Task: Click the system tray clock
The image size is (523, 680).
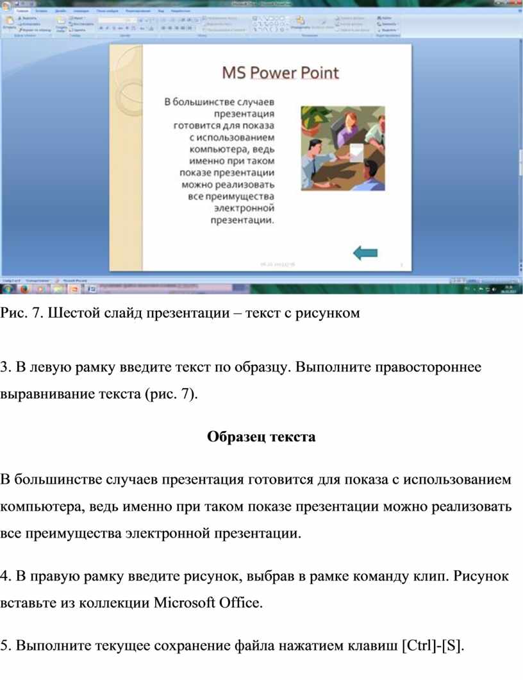Action: pyautogui.click(x=509, y=289)
